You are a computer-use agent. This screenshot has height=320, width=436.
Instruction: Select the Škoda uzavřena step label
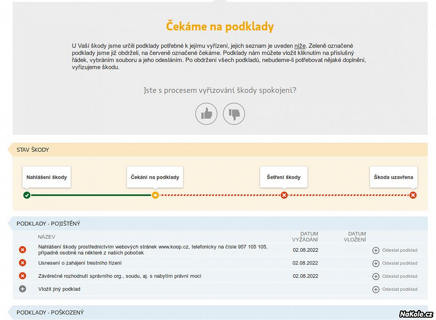[393, 177]
